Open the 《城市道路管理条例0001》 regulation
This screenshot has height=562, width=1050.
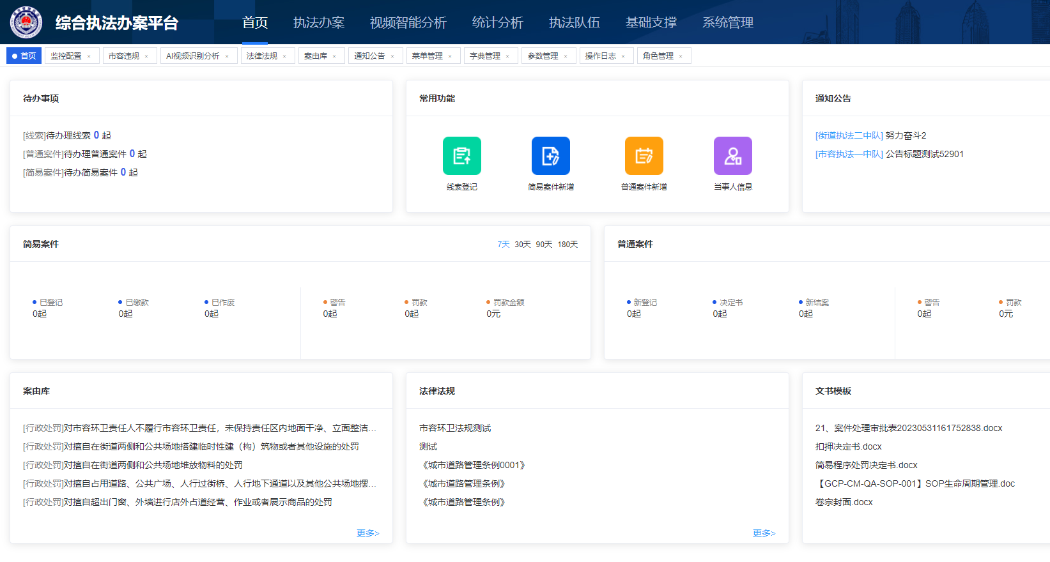(x=472, y=465)
